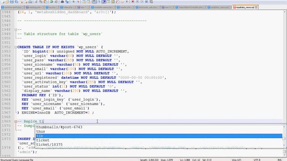Close the mpakiata_news.sql tab with its X
This screenshot has width=287, height=161.
tap(256, 7)
